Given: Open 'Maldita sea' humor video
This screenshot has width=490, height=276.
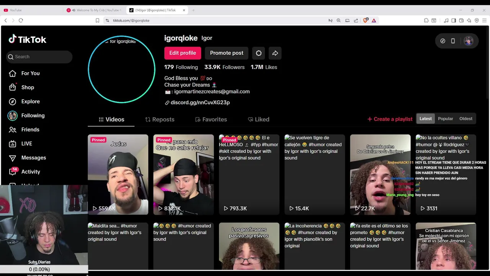Looking at the screenshot, I should point(118,246).
